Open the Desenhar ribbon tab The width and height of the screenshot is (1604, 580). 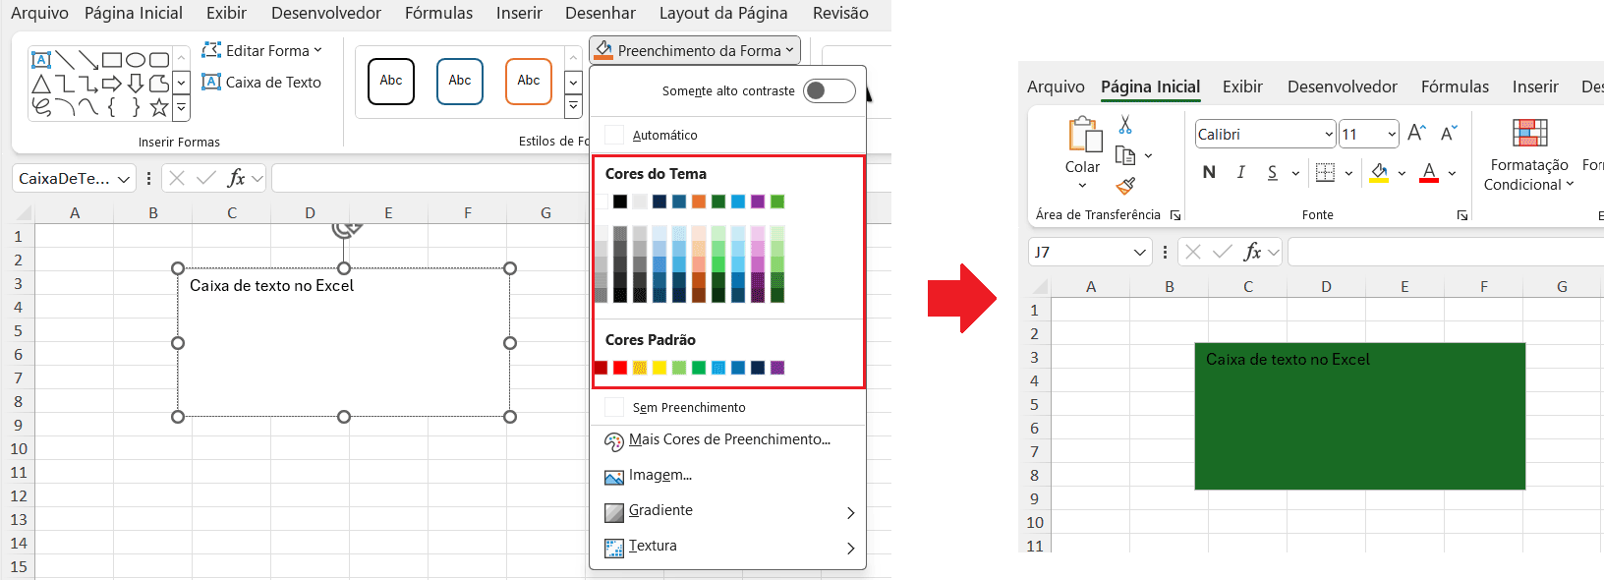[x=600, y=14]
